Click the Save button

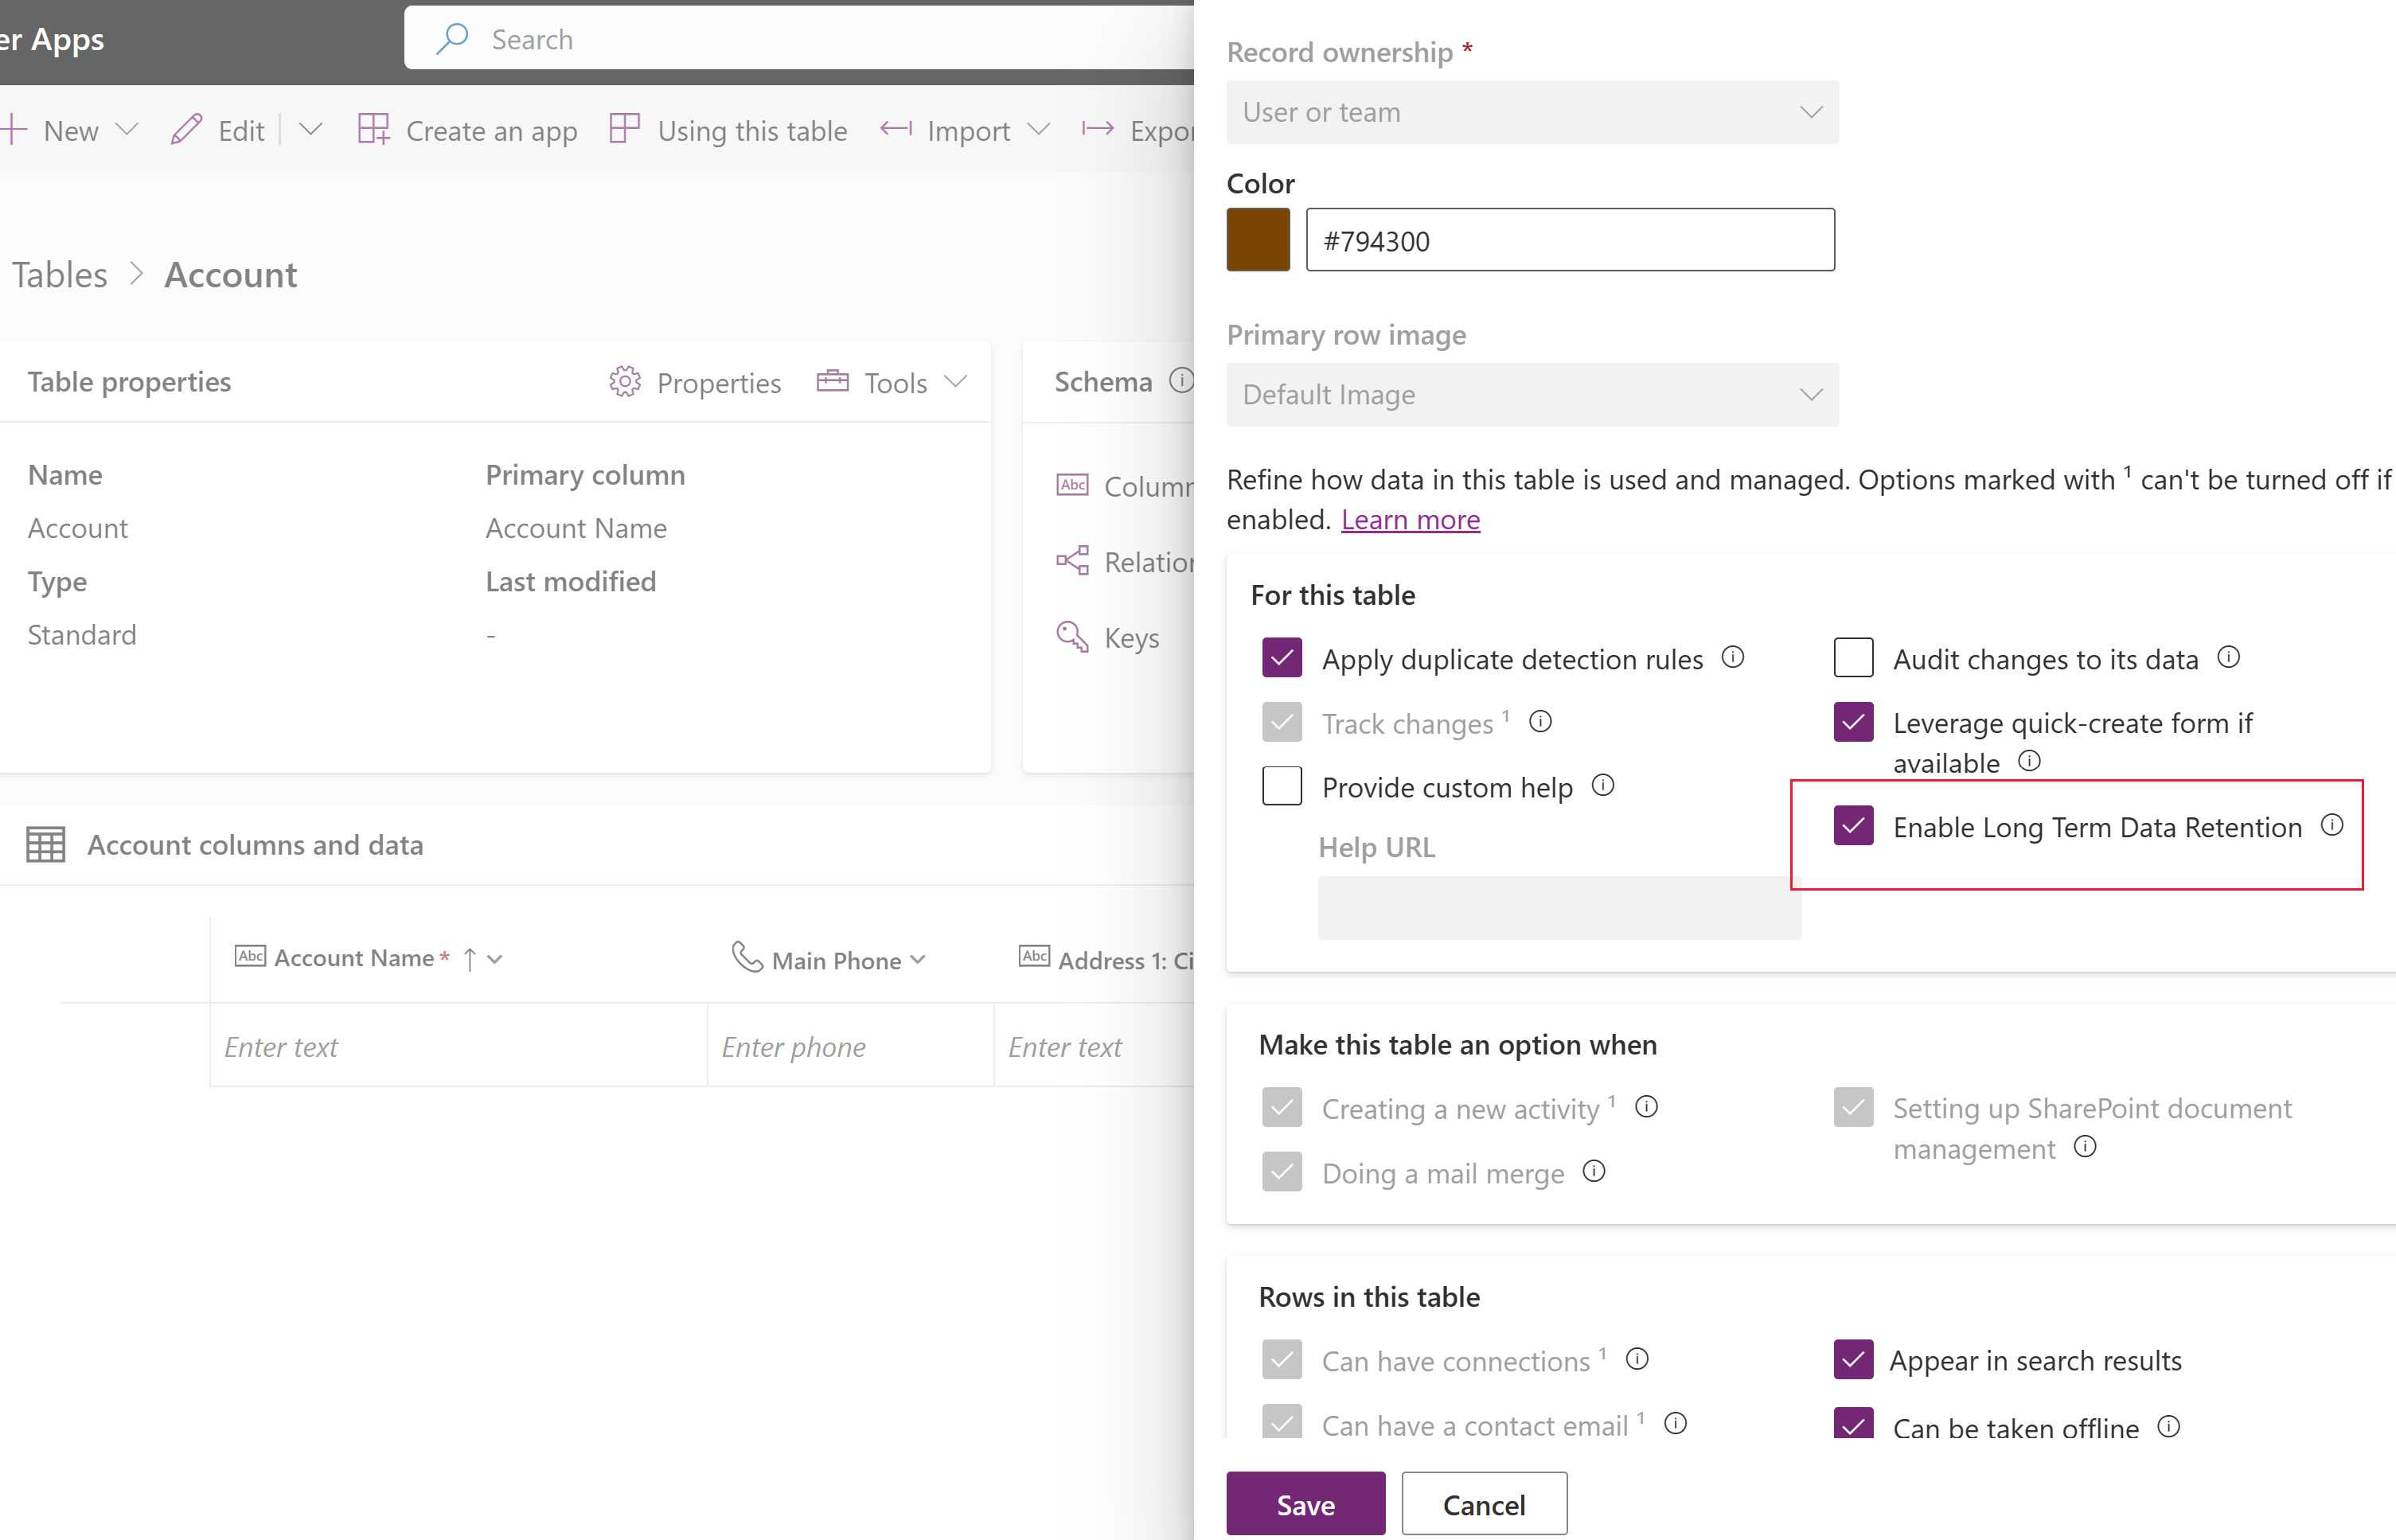point(1305,1503)
